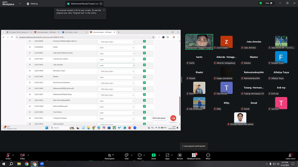Open Zoom Workplace dropdown chevron
Viewport: 298px width, 167px height.
coord(20,3)
